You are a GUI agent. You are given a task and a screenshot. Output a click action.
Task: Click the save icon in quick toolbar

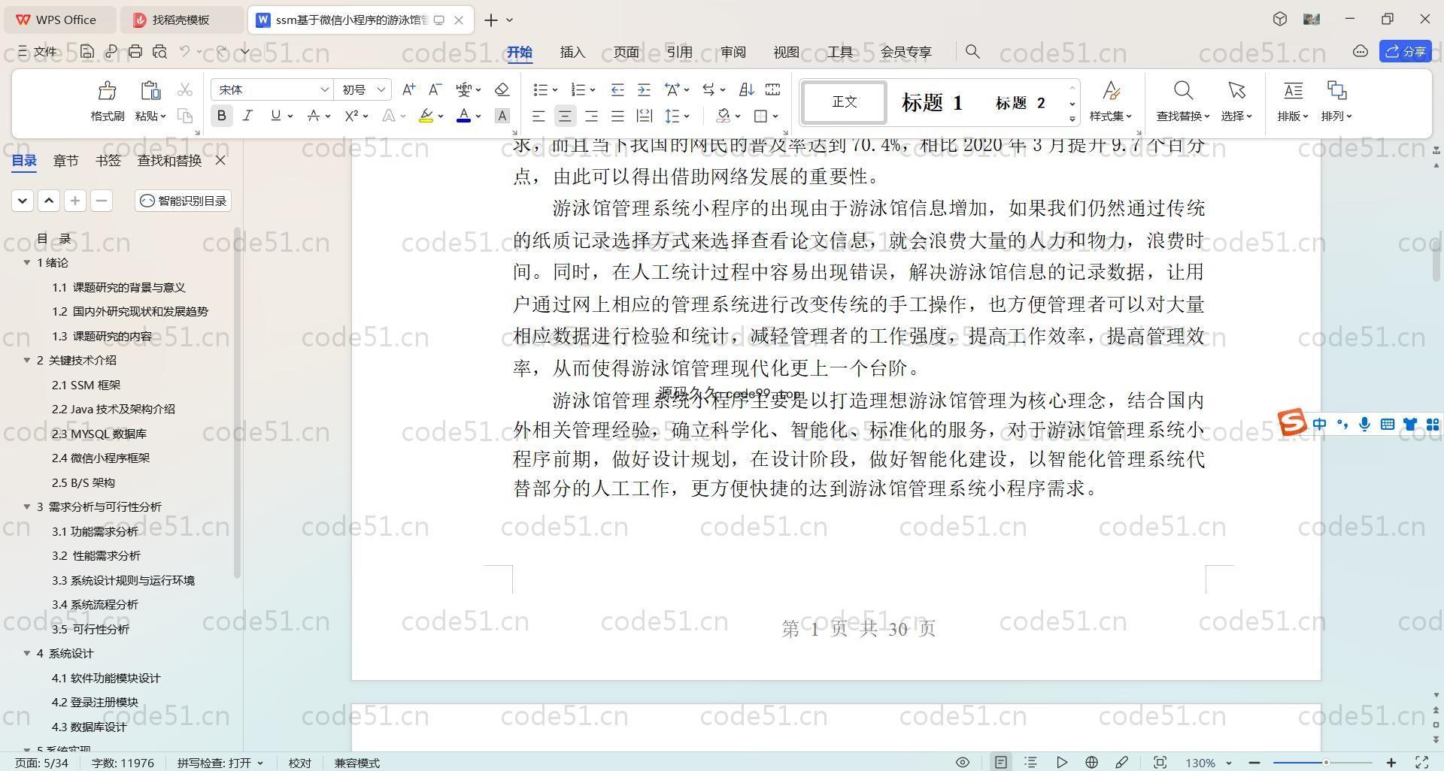point(87,51)
